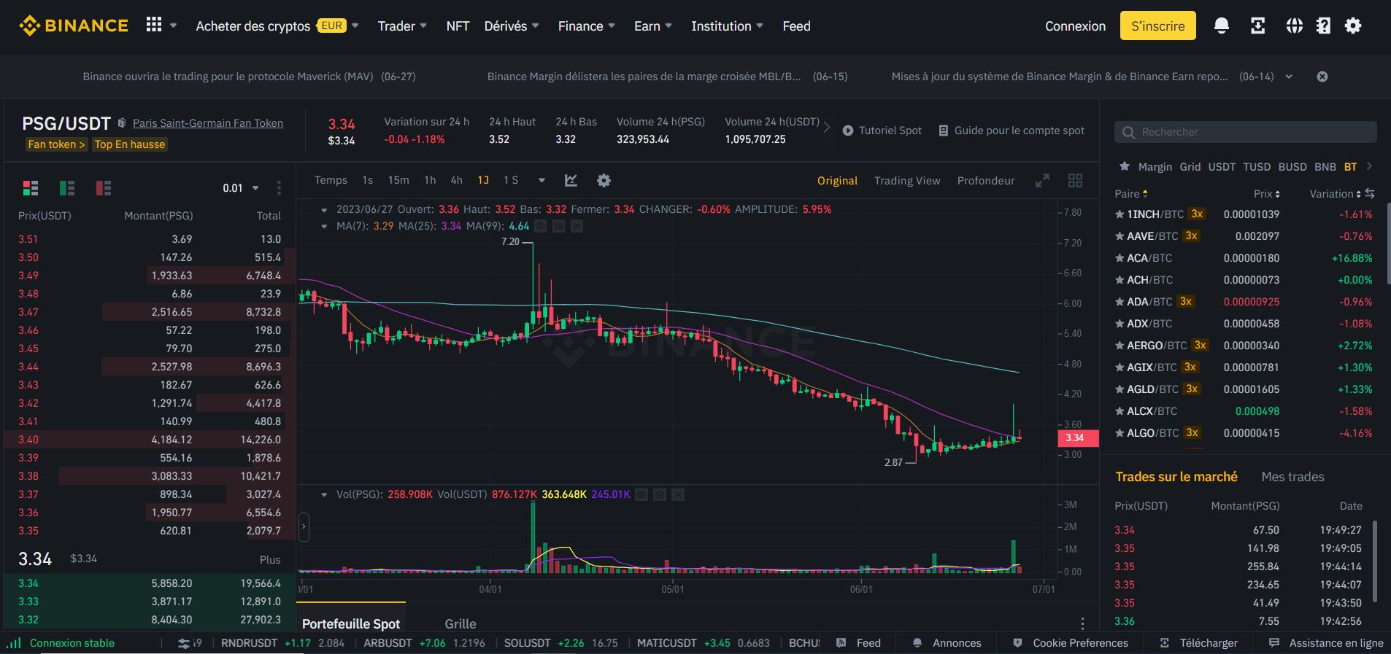The height and width of the screenshot is (654, 1391).
Task: Click the Rechercher pair search field
Action: tap(1245, 132)
